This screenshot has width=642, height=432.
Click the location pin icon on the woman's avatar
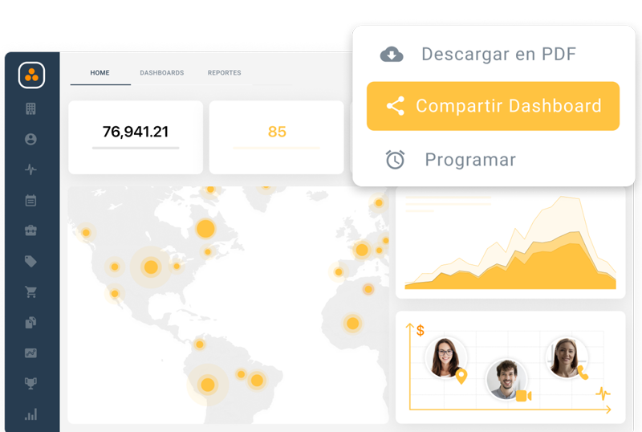coord(461,377)
